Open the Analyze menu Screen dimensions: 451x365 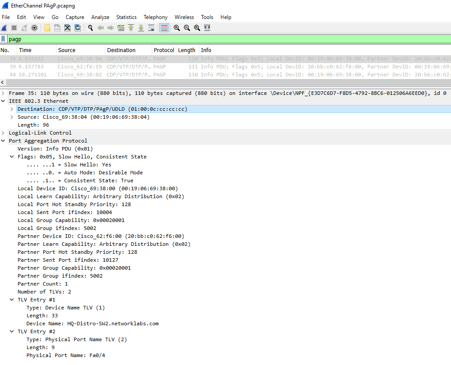(100, 17)
